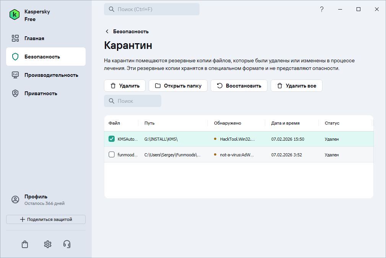The image size is (386, 258).
Task: Restore file with Восстановить button
Action: [x=239, y=86]
